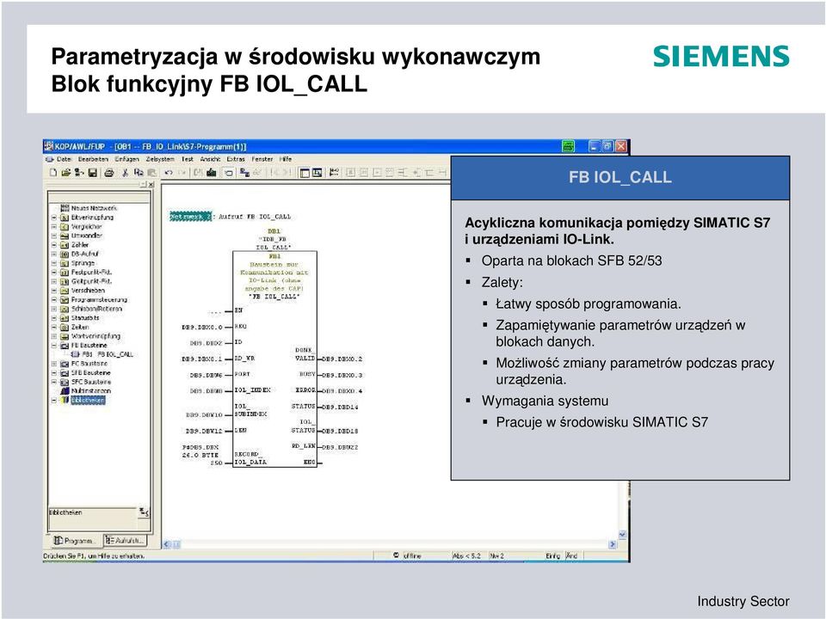Select the Wortverknüpfung tree item
The width and height of the screenshot is (826, 619).
pos(96,336)
